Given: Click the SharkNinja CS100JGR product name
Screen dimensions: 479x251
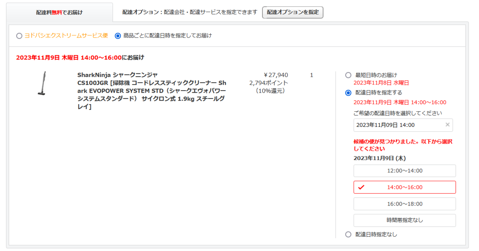Looking at the screenshot, I should [x=152, y=91].
